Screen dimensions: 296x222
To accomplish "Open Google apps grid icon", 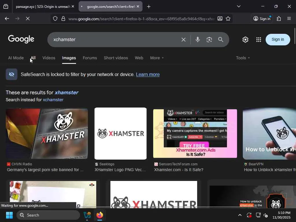I will tap(259, 40).
